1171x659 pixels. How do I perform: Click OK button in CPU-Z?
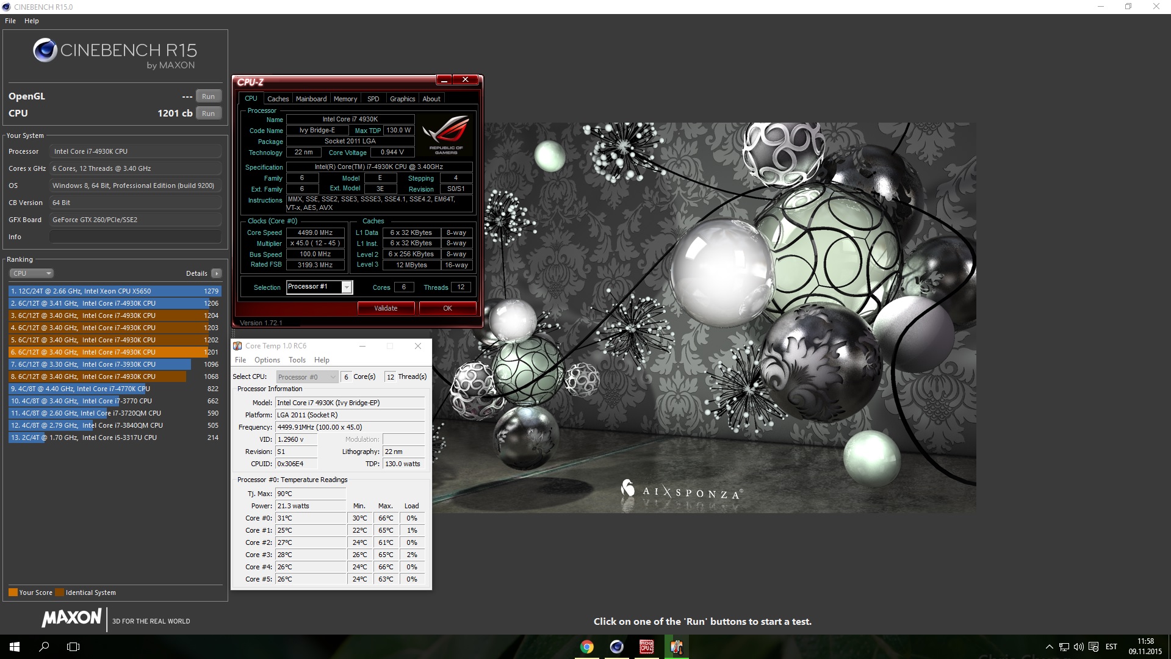click(447, 308)
